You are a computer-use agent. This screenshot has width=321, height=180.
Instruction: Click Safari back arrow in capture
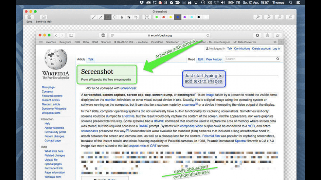point(56,35)
